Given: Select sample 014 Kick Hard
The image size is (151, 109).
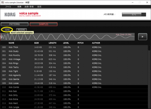Looking at the screenshot, I should pyautogui.click(x=74, y=103).
